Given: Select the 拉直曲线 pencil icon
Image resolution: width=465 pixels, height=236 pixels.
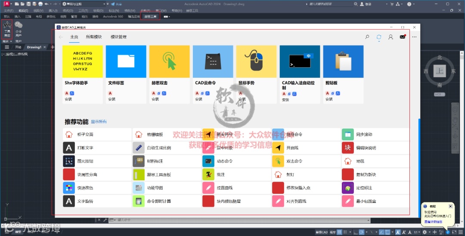Looking at the screenshot, I should pyautogui.click(x=208, y=188).
